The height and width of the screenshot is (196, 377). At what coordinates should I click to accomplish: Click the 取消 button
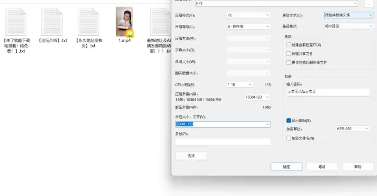point(322,167)
